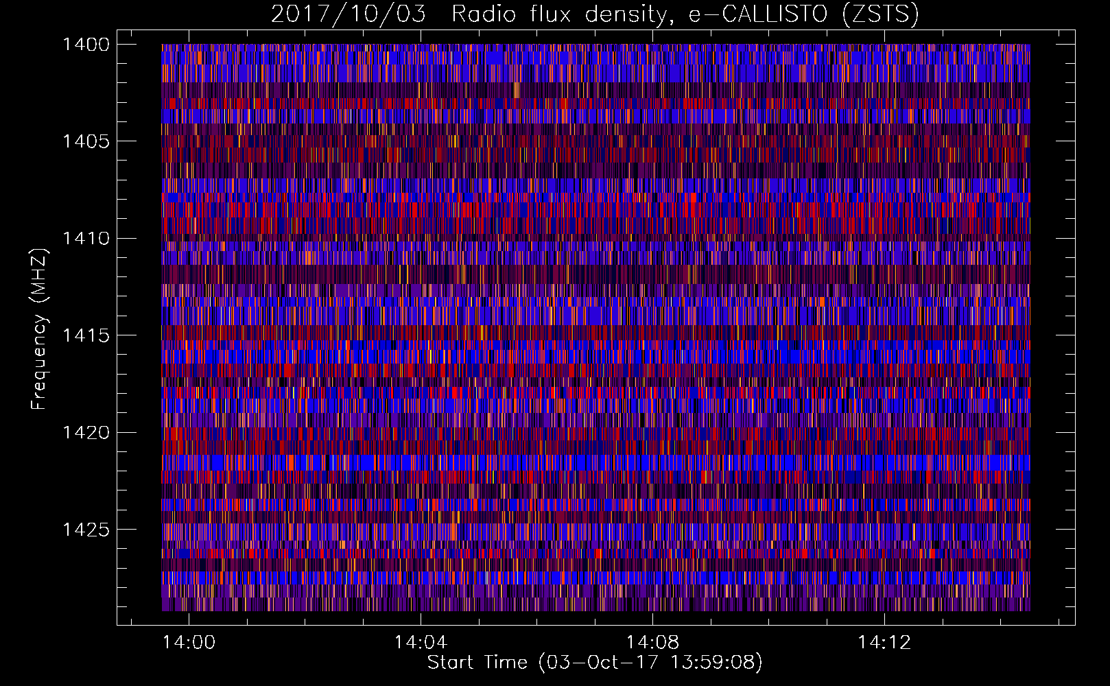Click the plot title mentioning e-CALLISTO (ZSTS)
The image size is (1110, 686).
(595, 14)
